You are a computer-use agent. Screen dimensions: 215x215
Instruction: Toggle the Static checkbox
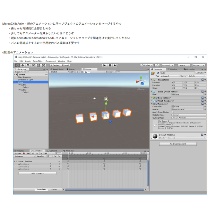(197, 73)
